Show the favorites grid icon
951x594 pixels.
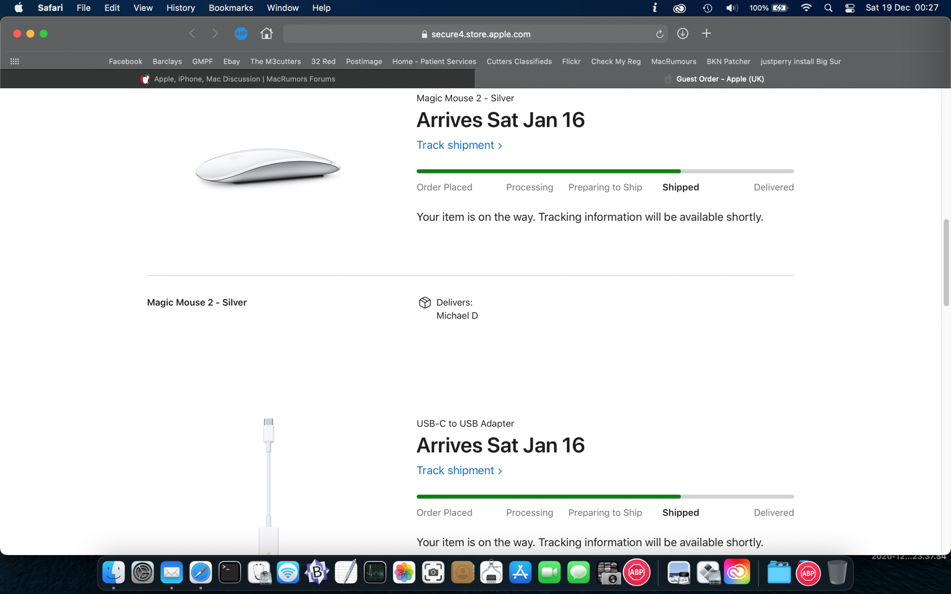[x=15, y=61]
